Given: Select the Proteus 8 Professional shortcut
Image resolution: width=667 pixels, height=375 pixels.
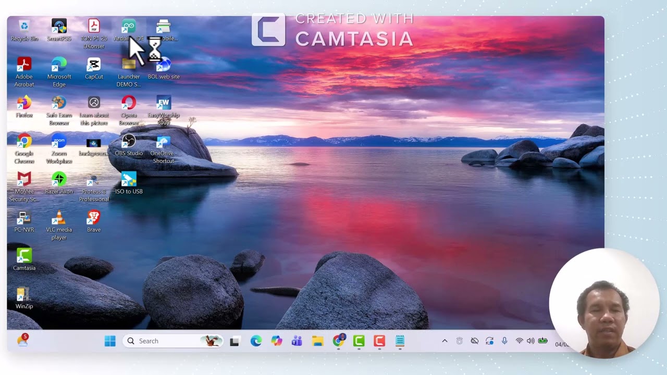Looking at the screenshot, I should pyautogui.click(x=94, y=187).
